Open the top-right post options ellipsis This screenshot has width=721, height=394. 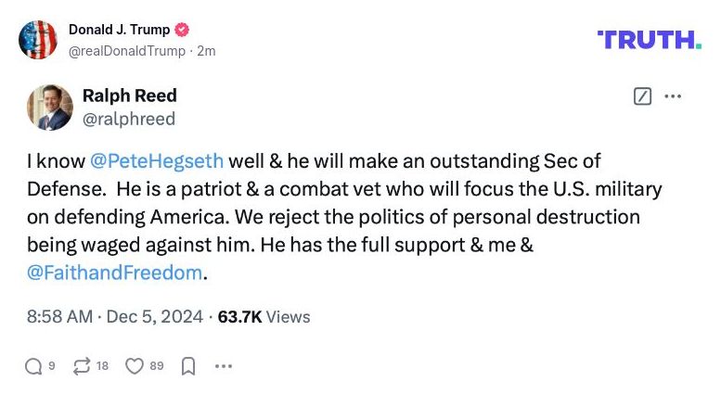[674, 96]
